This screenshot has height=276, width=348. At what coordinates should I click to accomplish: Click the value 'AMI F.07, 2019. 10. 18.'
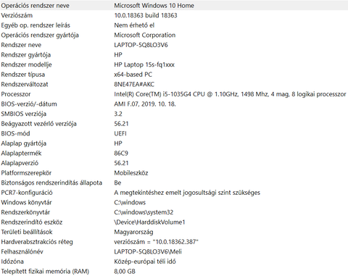coord(145,104)
